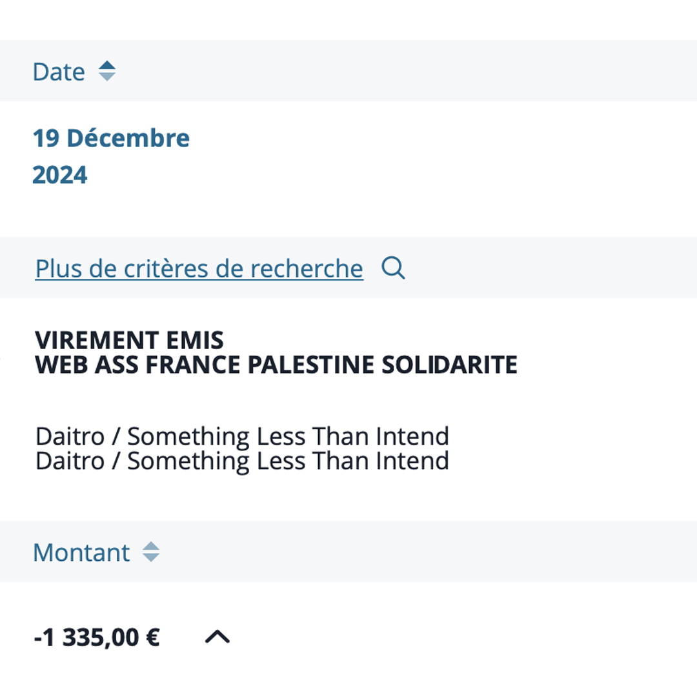The height and width of the screenshot is (697, 697).
Task: Select VIREMENT EMIS transaction title
Action: (129, 341)
